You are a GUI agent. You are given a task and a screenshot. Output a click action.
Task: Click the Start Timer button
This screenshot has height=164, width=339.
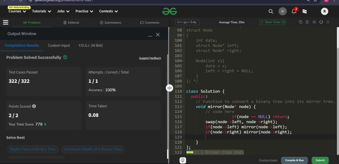[x=272, y=22]
